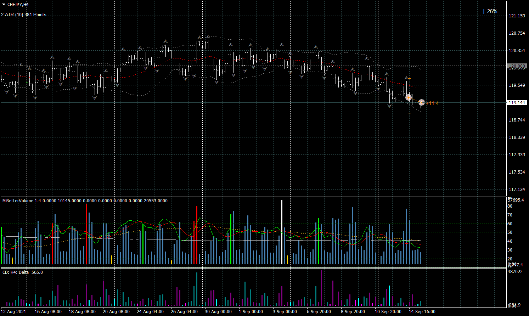Click the tallest magenta delta bar

[x=321, y=288]
